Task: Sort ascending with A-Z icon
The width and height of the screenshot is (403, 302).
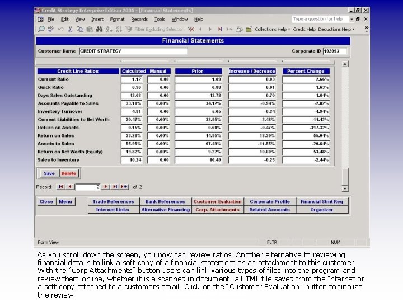Action: [109, 29]
